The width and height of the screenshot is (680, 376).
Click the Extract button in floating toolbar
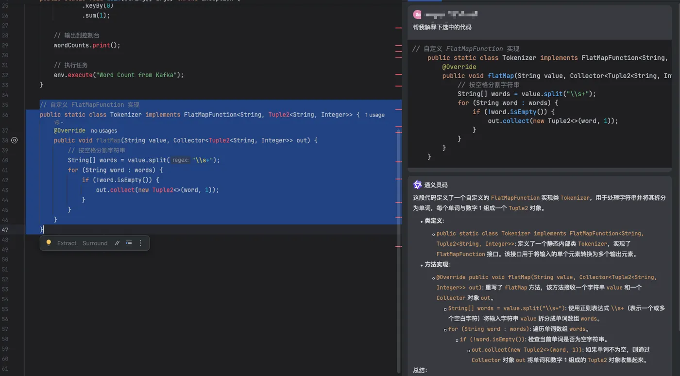67,243
